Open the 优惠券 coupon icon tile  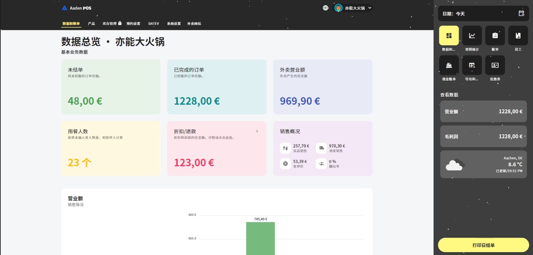tap(495, 65)
